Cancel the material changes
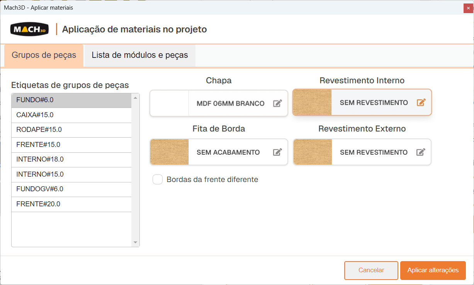 click(x=371, y=270)
